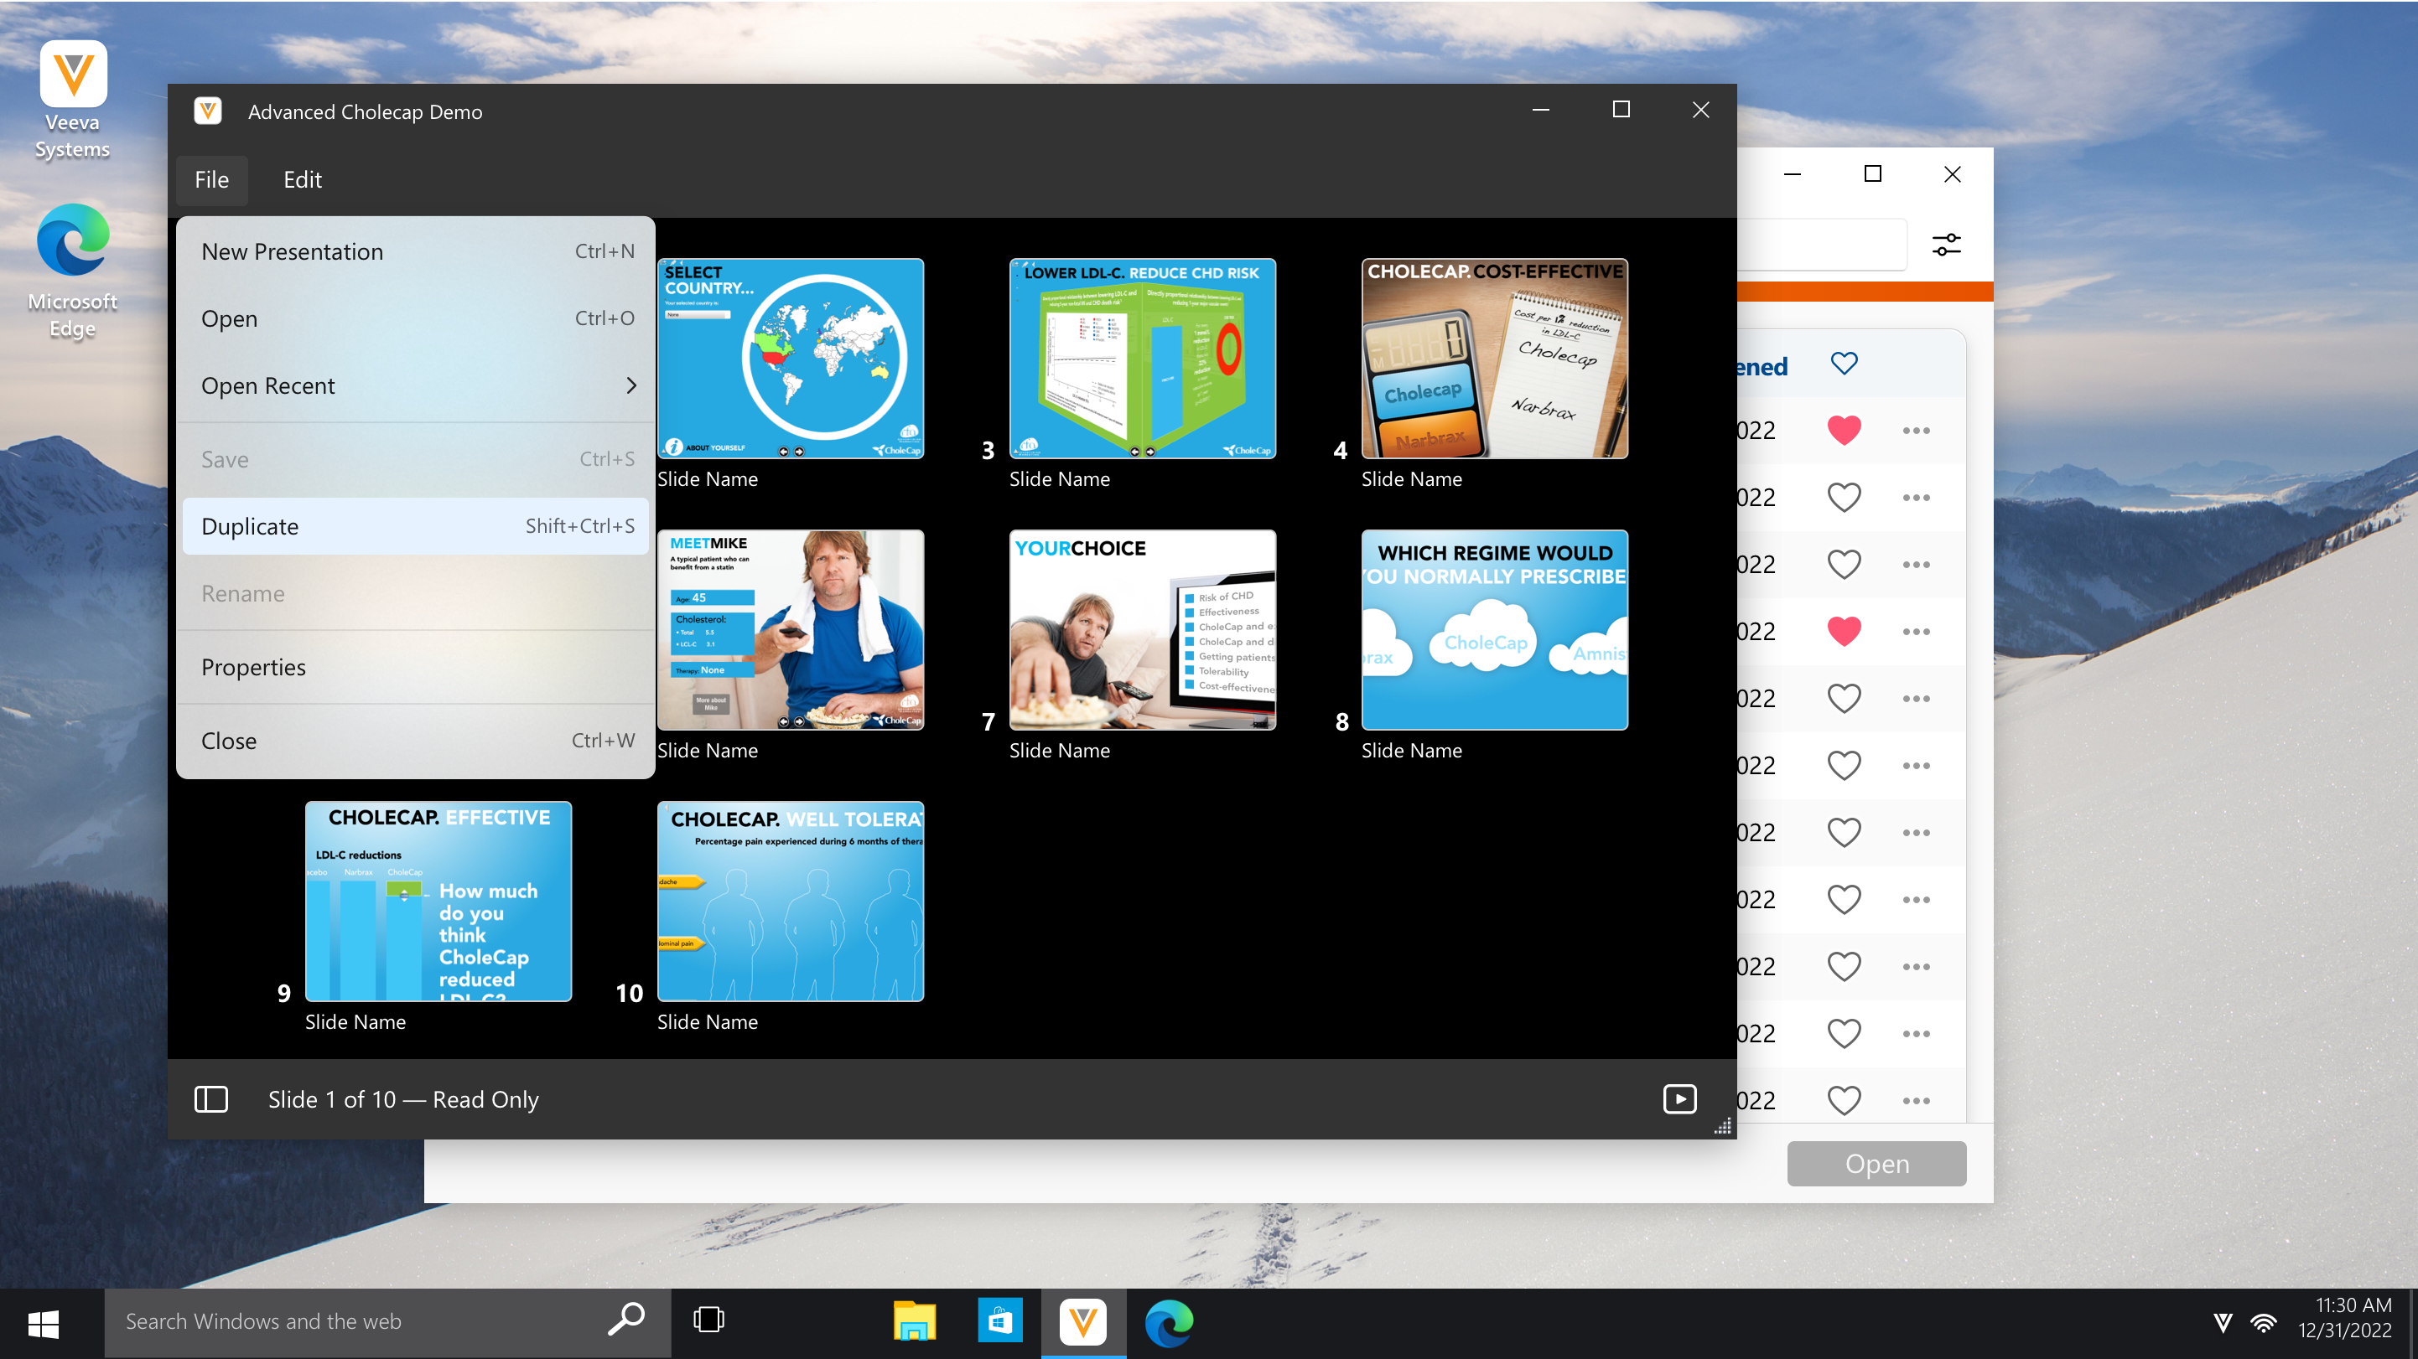Viewport: 2418px width, 1359px height.
Task: Select the Cholecap Cost-Effective slide thumbnail
Action: point(1494,359)
